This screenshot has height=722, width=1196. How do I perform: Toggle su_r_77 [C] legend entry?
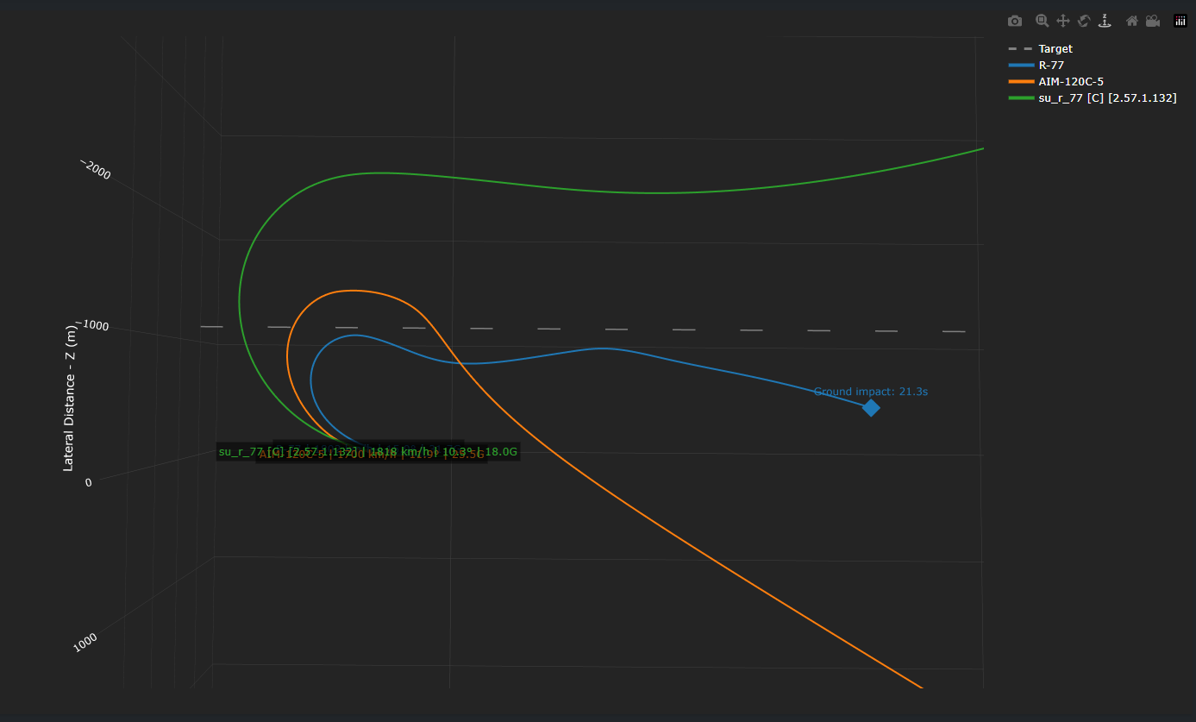coord(1093,98)
